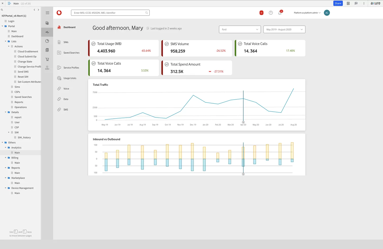Open the May 2019 - August 2020 date dropdown
Screen dimensions: 383x249
(284, 29)
